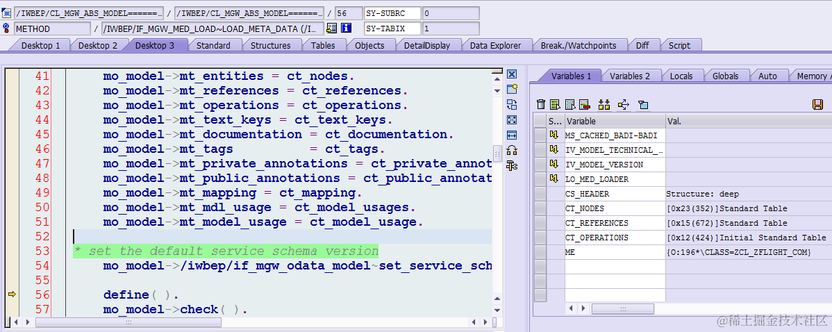
Task: Open the Structures tab
Action: pyautogui.click(x=271, y=46)
